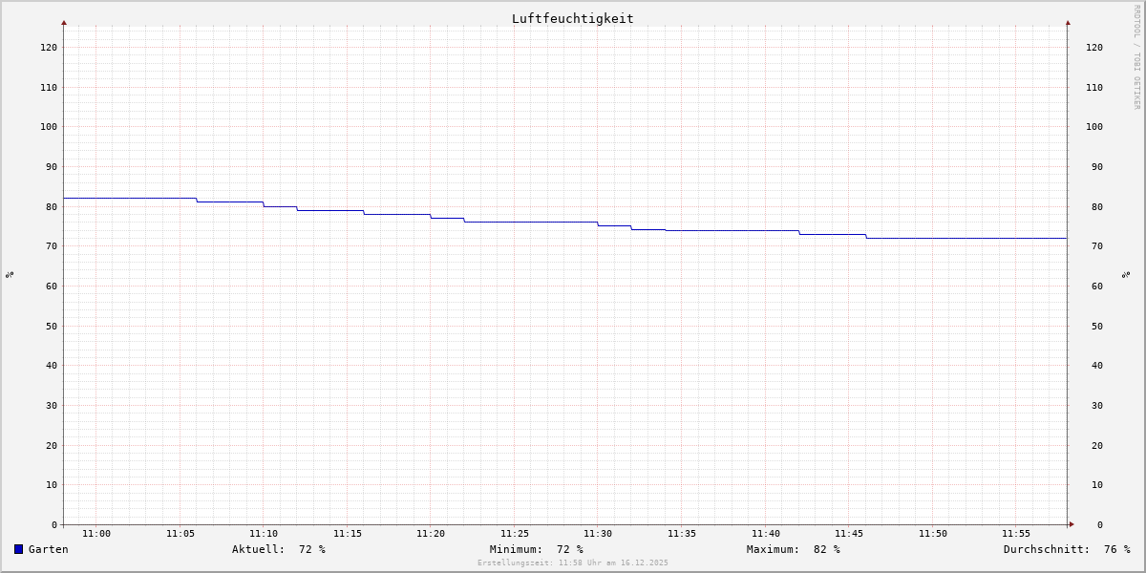The width and height of the screenshot is (1146, 573).
Task: Click the Luftfeuchtigkeit chart title
Action: [573, 18]
